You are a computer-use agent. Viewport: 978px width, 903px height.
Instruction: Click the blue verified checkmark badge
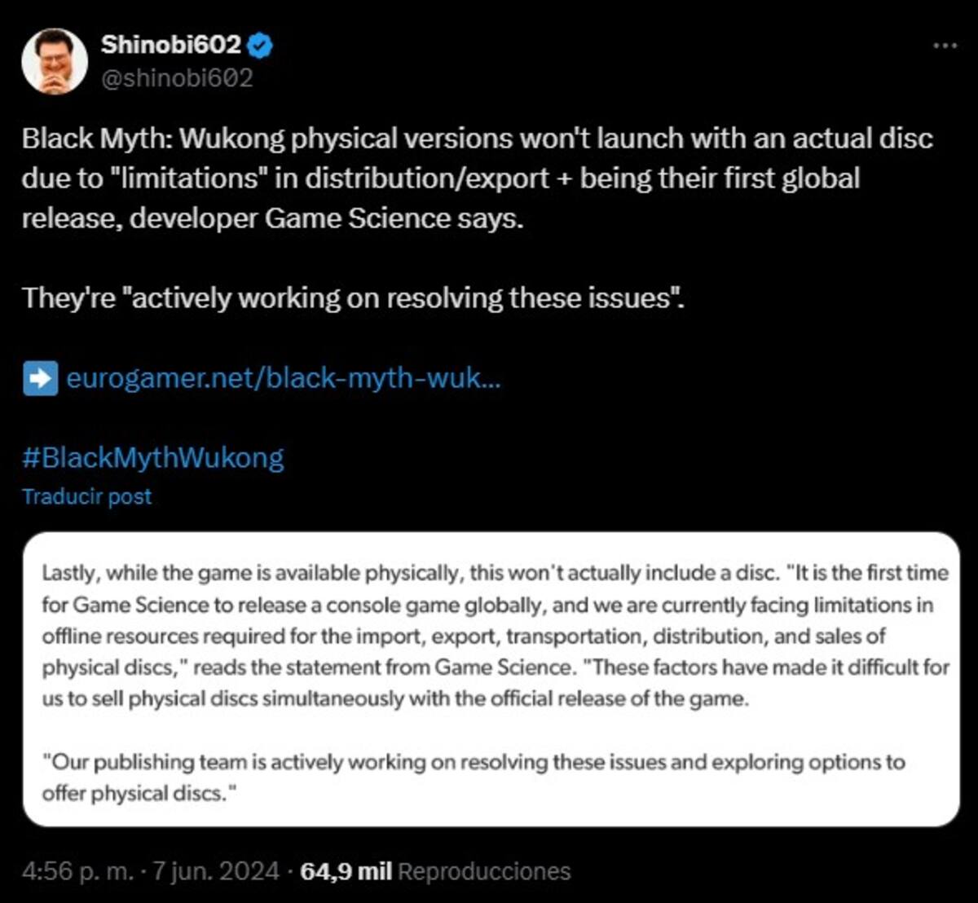tap(260, 46)
